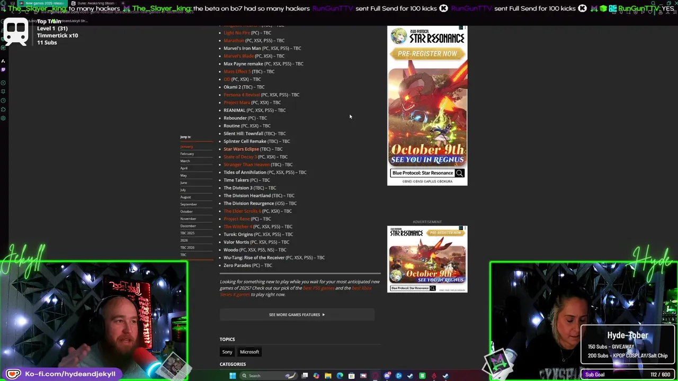
Task: Jump to March section
Action: click(x=185, y=161)
